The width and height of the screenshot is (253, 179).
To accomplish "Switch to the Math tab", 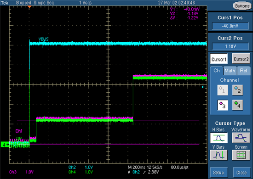I will click(x=230, y=71).
